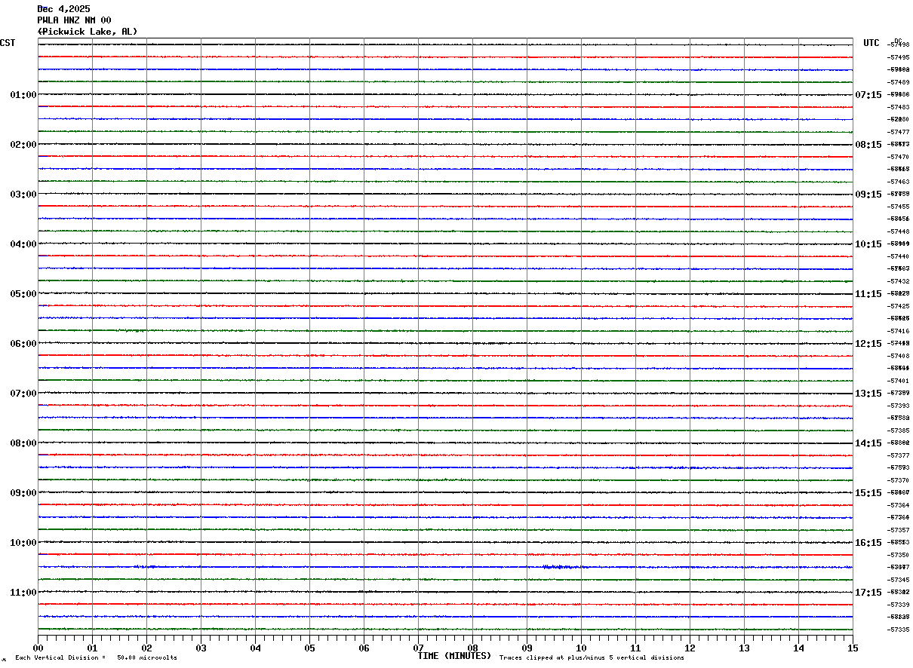The height and width of the screenshot is (668, 913).
Task: Click the DC offset value -57495
Action: (x=899, y=57)
